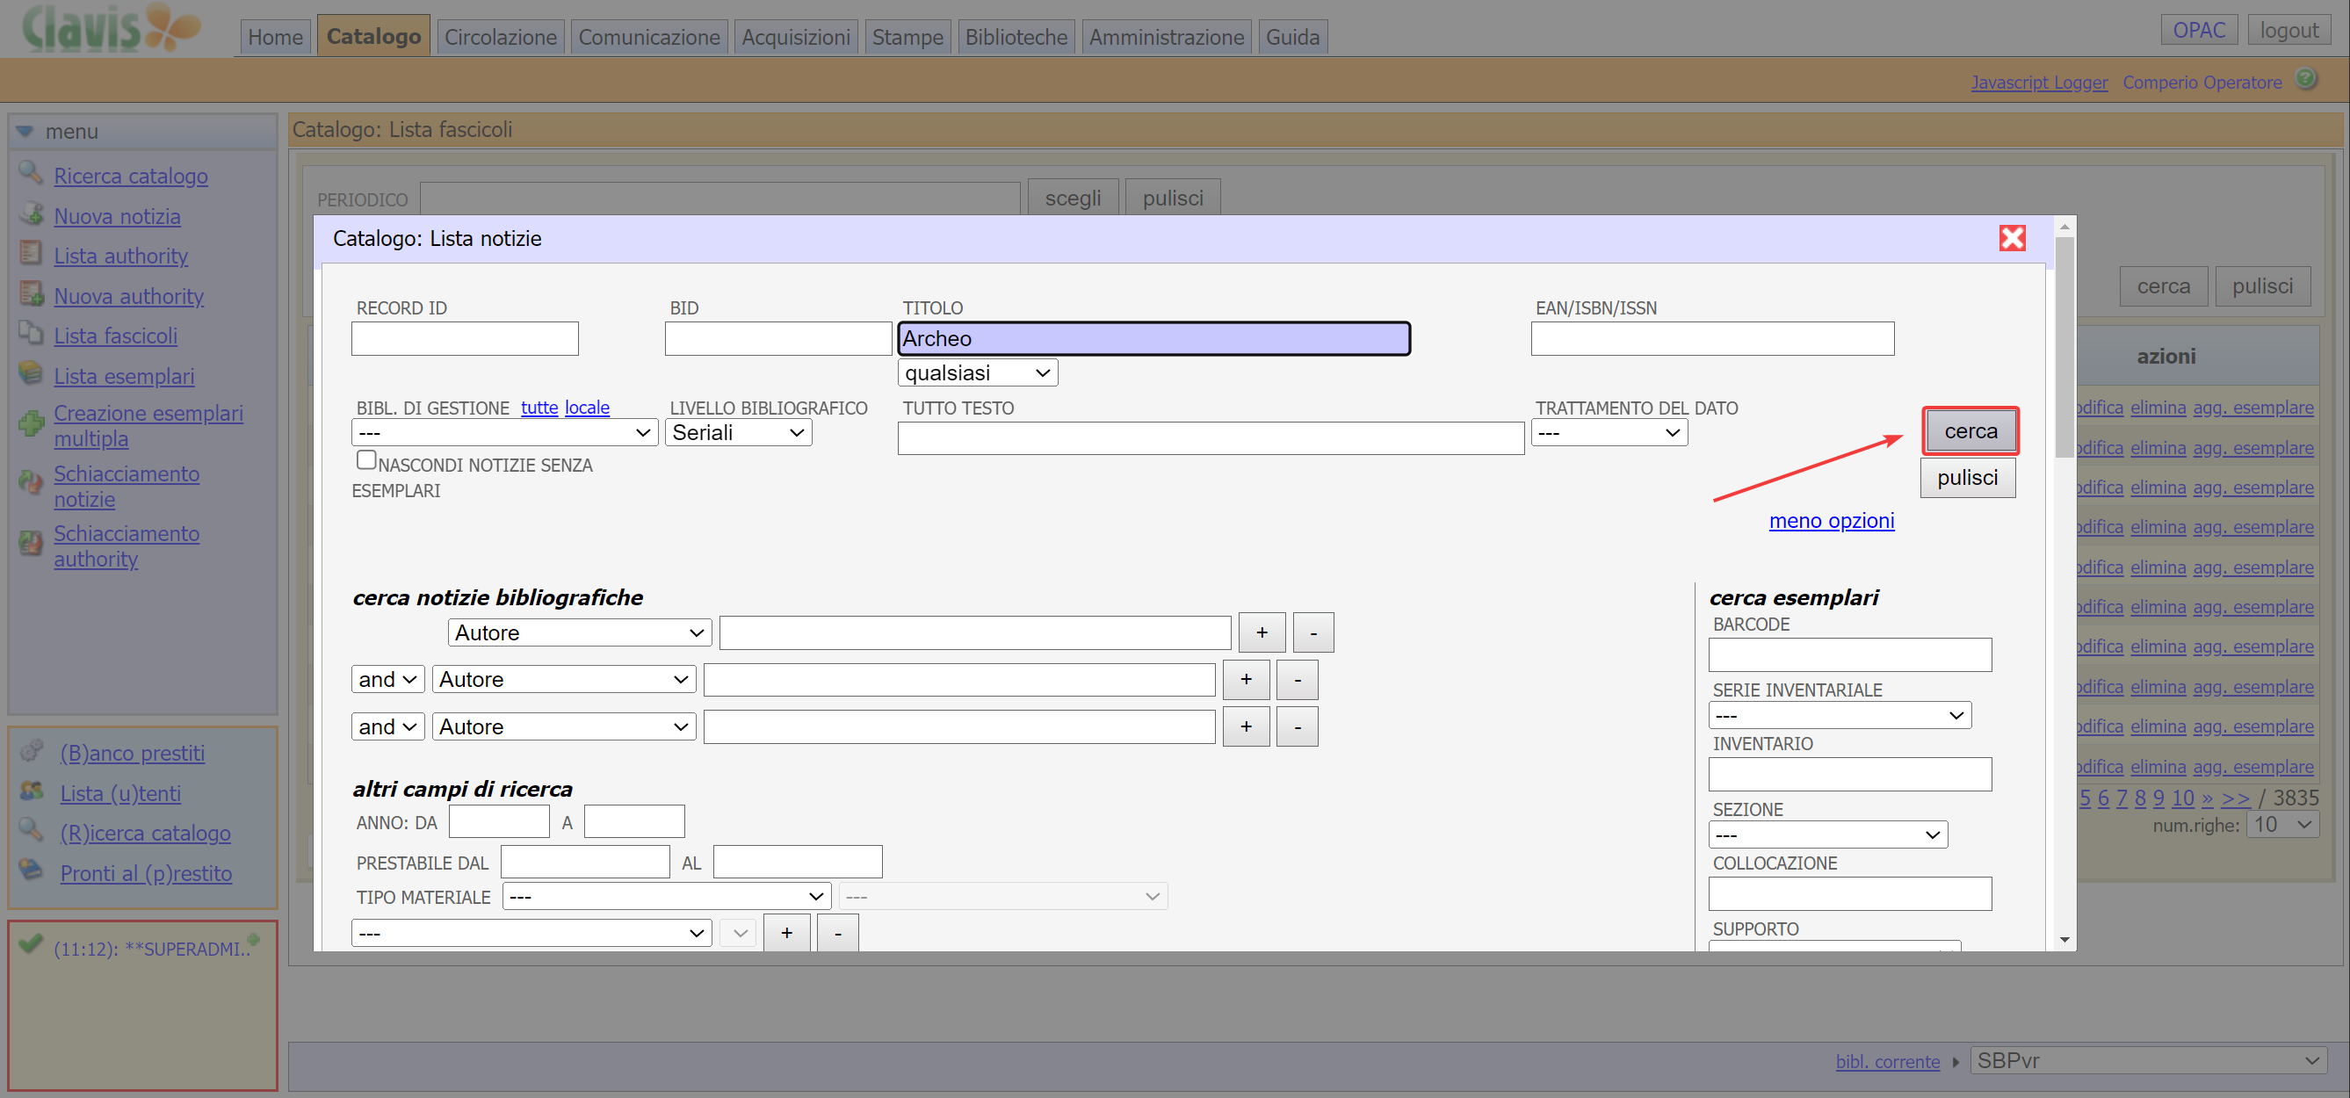This screenshot has height=1098, width=2350.
Task: Check Nascondi notizie senza esemplari box
Action: tap(365, 460)
